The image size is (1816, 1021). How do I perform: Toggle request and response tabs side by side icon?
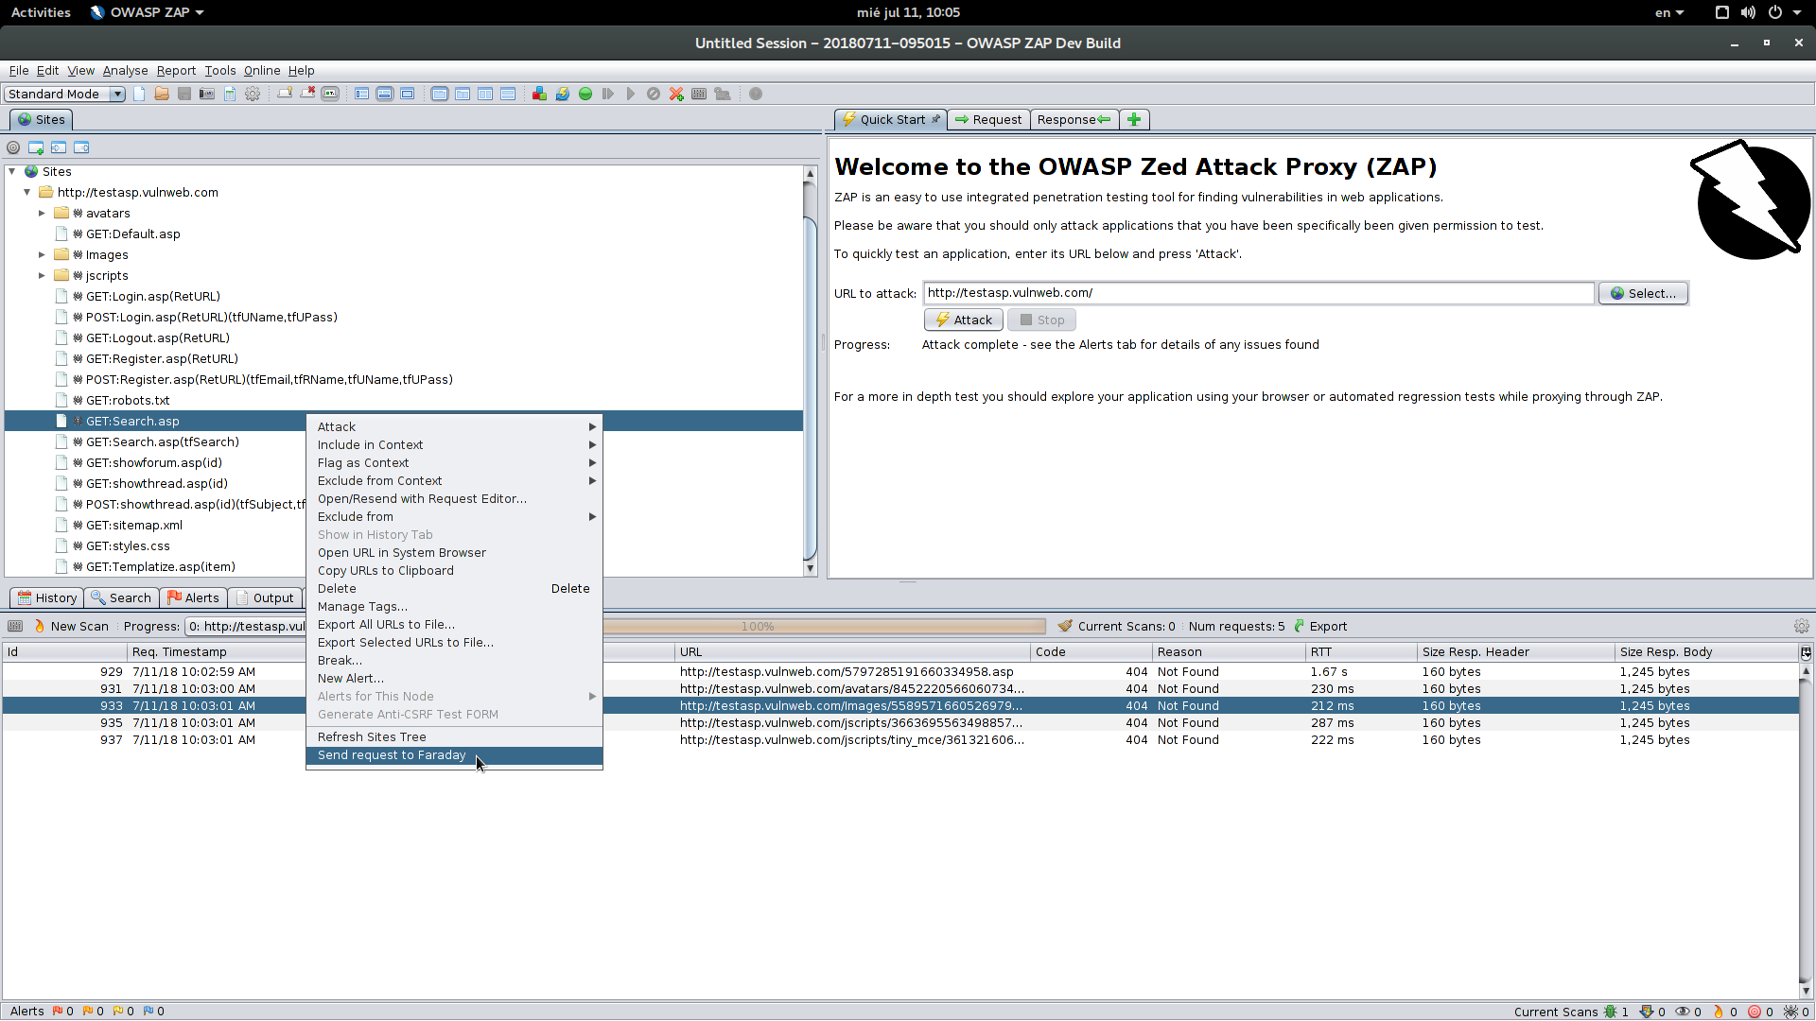pos(485,94)
